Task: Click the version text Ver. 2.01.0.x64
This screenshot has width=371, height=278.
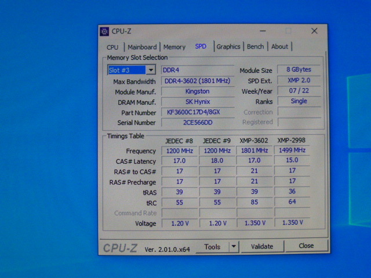Action: pyautogui.click(x=168, y=250)
